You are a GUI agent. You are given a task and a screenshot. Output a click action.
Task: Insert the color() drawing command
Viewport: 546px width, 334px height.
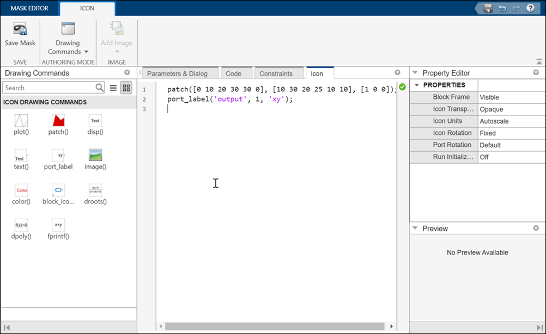coord(21,194)
